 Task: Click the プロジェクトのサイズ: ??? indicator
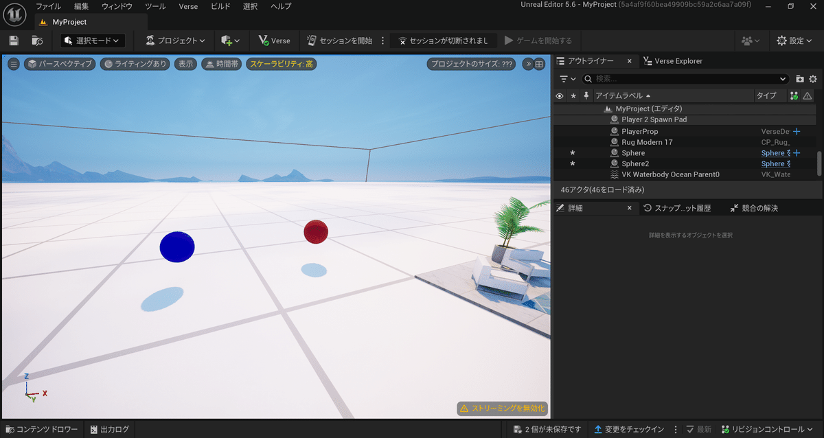point(472,64)
